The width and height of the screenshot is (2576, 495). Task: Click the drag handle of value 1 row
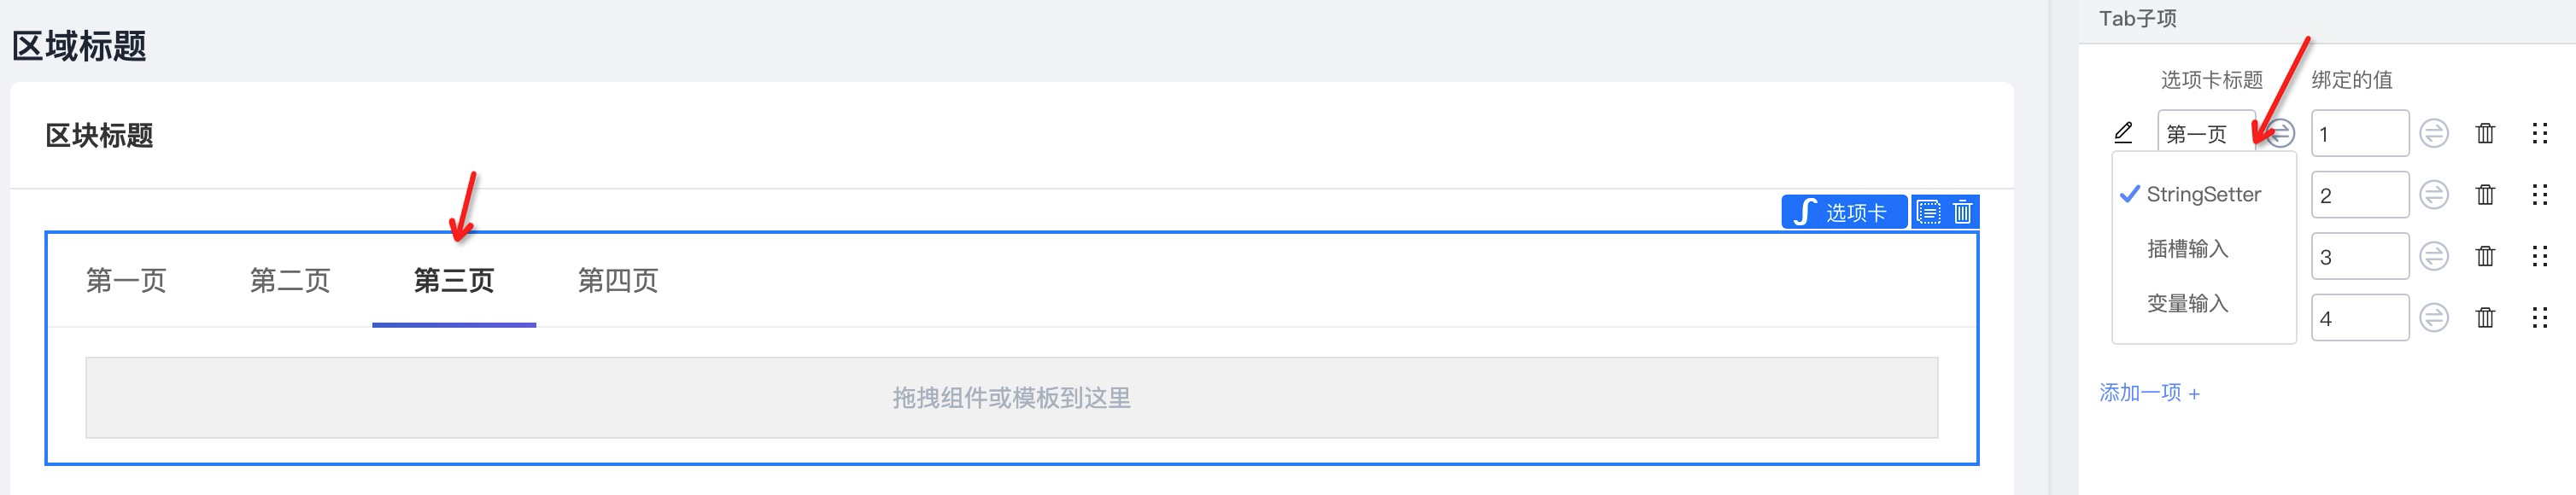2539,133
